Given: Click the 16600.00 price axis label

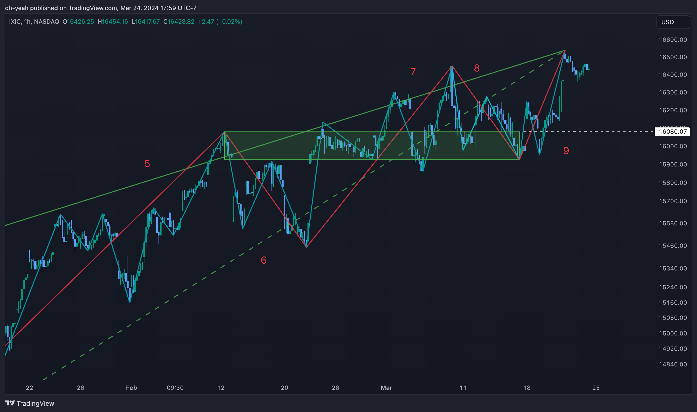Looking at the screenshot, I should click(673, 40).
